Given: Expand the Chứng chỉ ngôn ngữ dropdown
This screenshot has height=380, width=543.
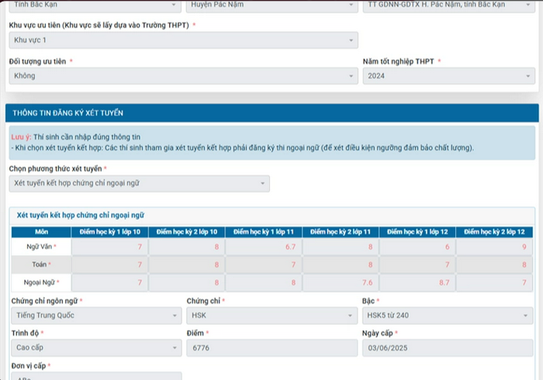Looking at the screenshot, I should click(x=95, y=316).
